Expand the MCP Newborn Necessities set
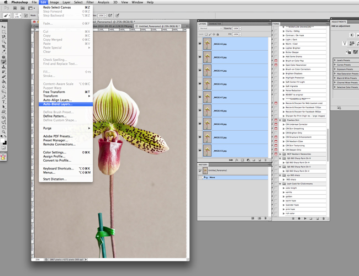This screenshot has height=276, width=359. (x=280, y=154)
